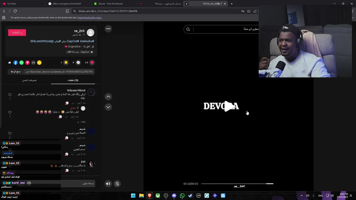
Task: Open the browser share page icon
Action: 255,11
